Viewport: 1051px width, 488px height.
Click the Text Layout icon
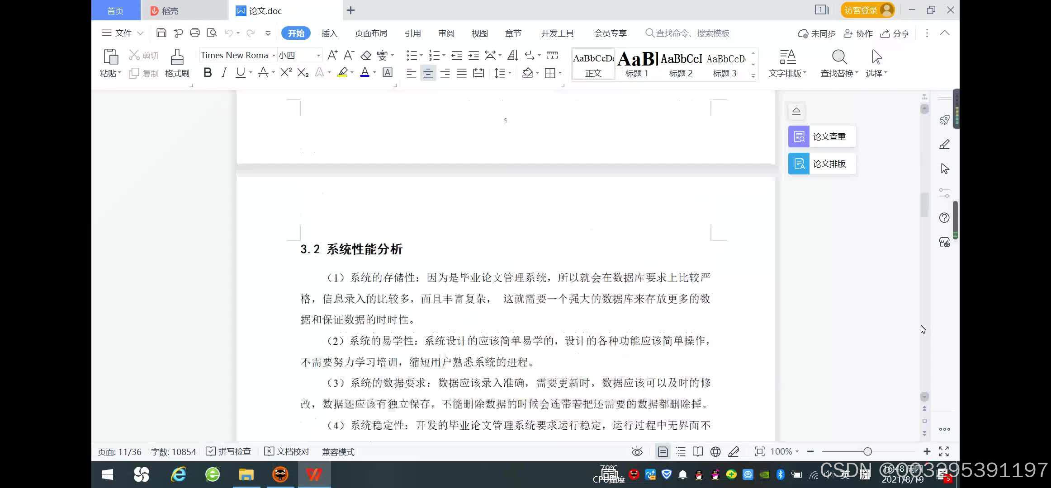coord(788,57)
